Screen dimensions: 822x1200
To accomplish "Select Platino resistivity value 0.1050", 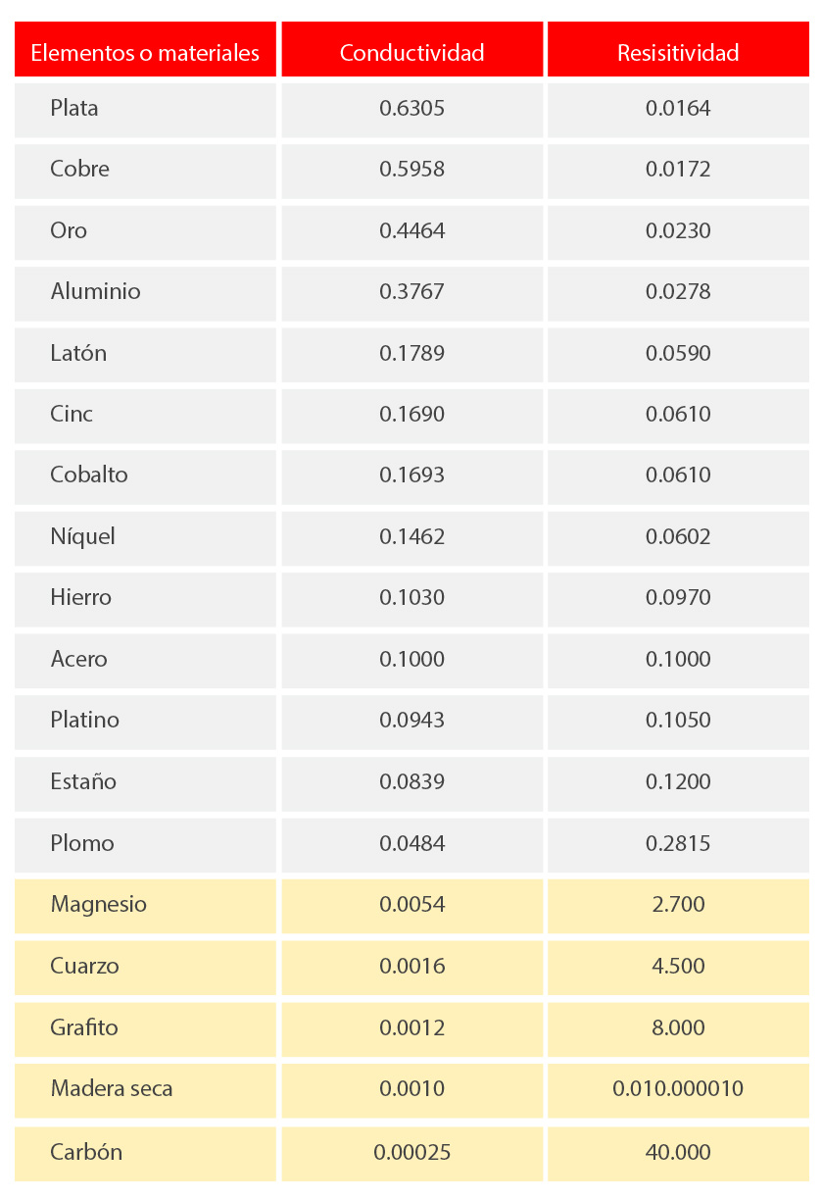I will [678, 722].
